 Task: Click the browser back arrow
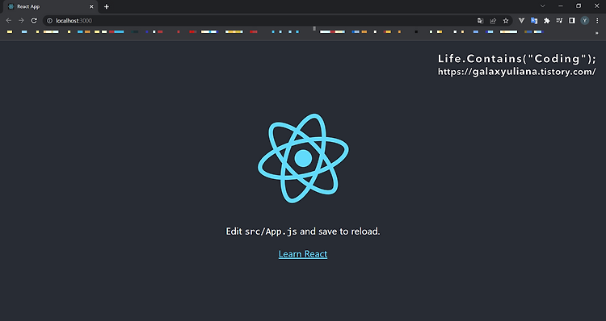click(9, 20)
